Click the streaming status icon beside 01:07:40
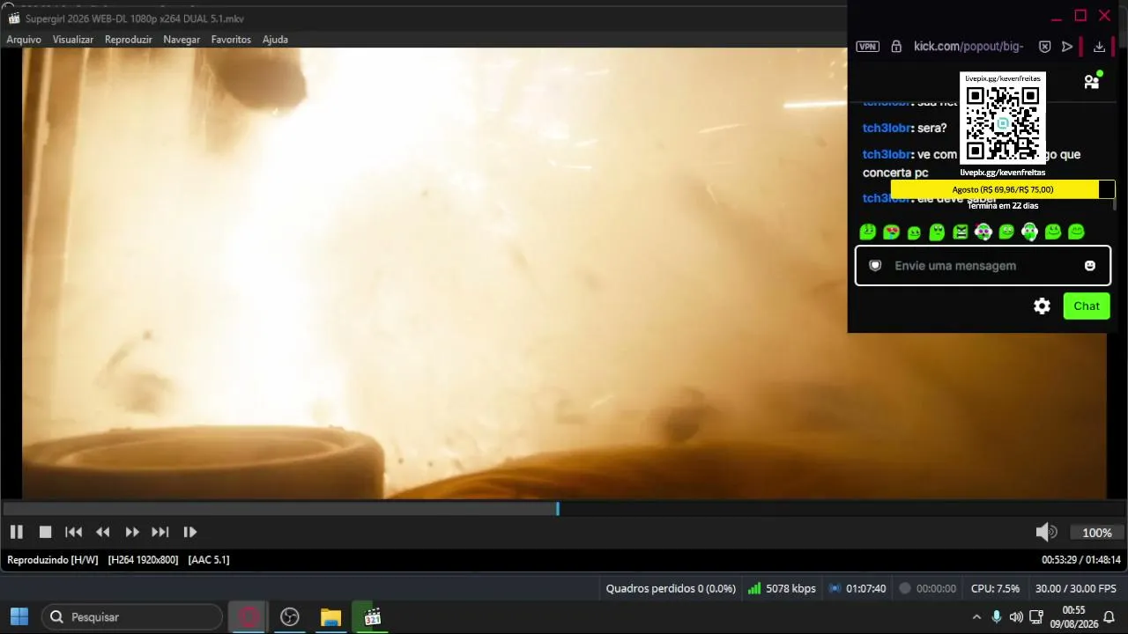1128x634 pixels. tap(835, 588)
